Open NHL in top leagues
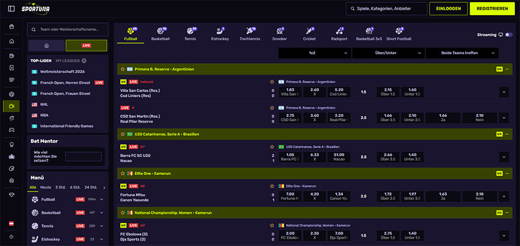The width and height of the screenshot is (520, 246). [x=44, y=105]
